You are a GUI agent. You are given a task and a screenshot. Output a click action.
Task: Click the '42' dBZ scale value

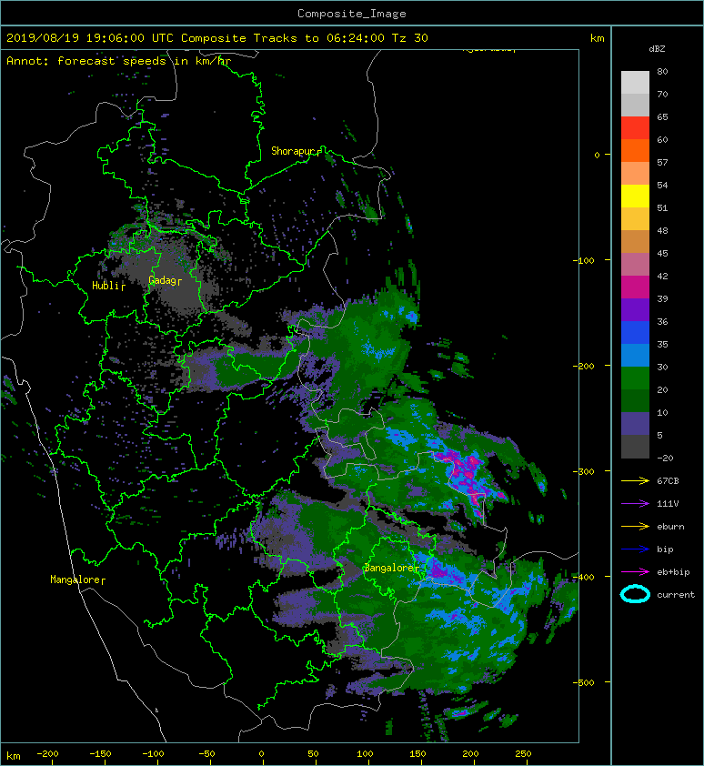[662, 276]
